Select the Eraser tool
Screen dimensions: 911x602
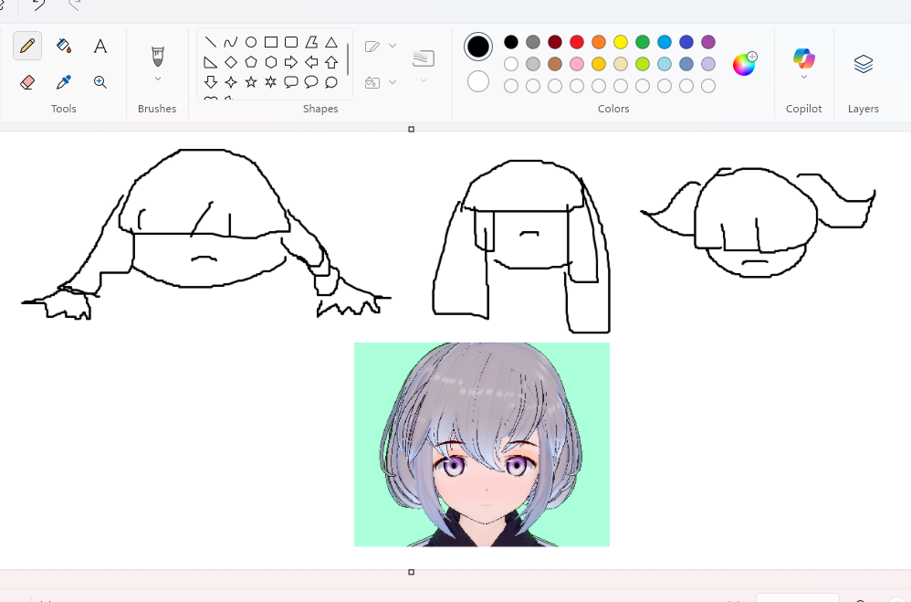click(x=27, y=82)
